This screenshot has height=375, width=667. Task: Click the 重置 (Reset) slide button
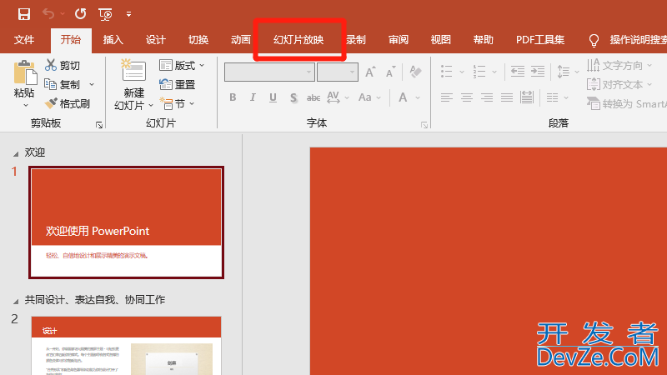pyautogui.click(x=177, y=85)
